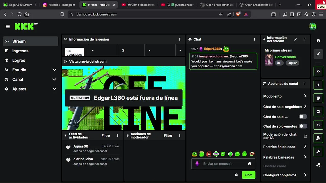Viewport: 326px width, 183px height.
Task: Click the green Chat send button
Action: click(249, 175)
